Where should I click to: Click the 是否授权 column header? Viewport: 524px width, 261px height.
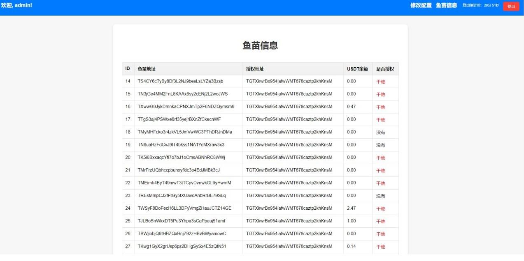(x=385, y=69)
